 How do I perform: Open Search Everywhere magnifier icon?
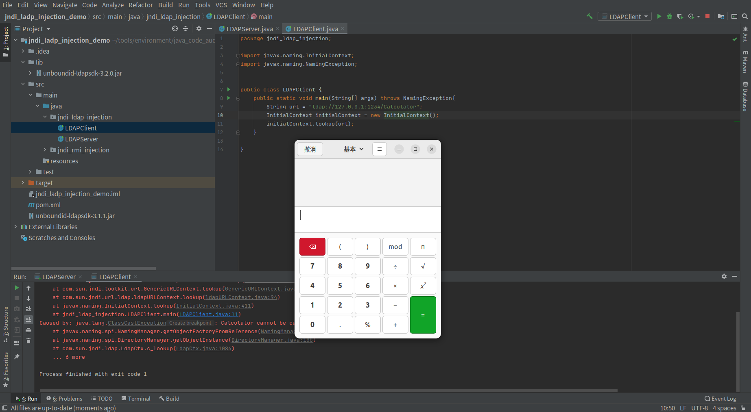(x=745, y=17)
